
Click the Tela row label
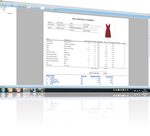tap(47, 47)
